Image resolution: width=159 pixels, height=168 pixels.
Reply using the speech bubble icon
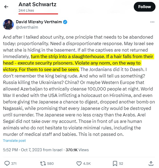pyautogui.click(x=7, y=163)
